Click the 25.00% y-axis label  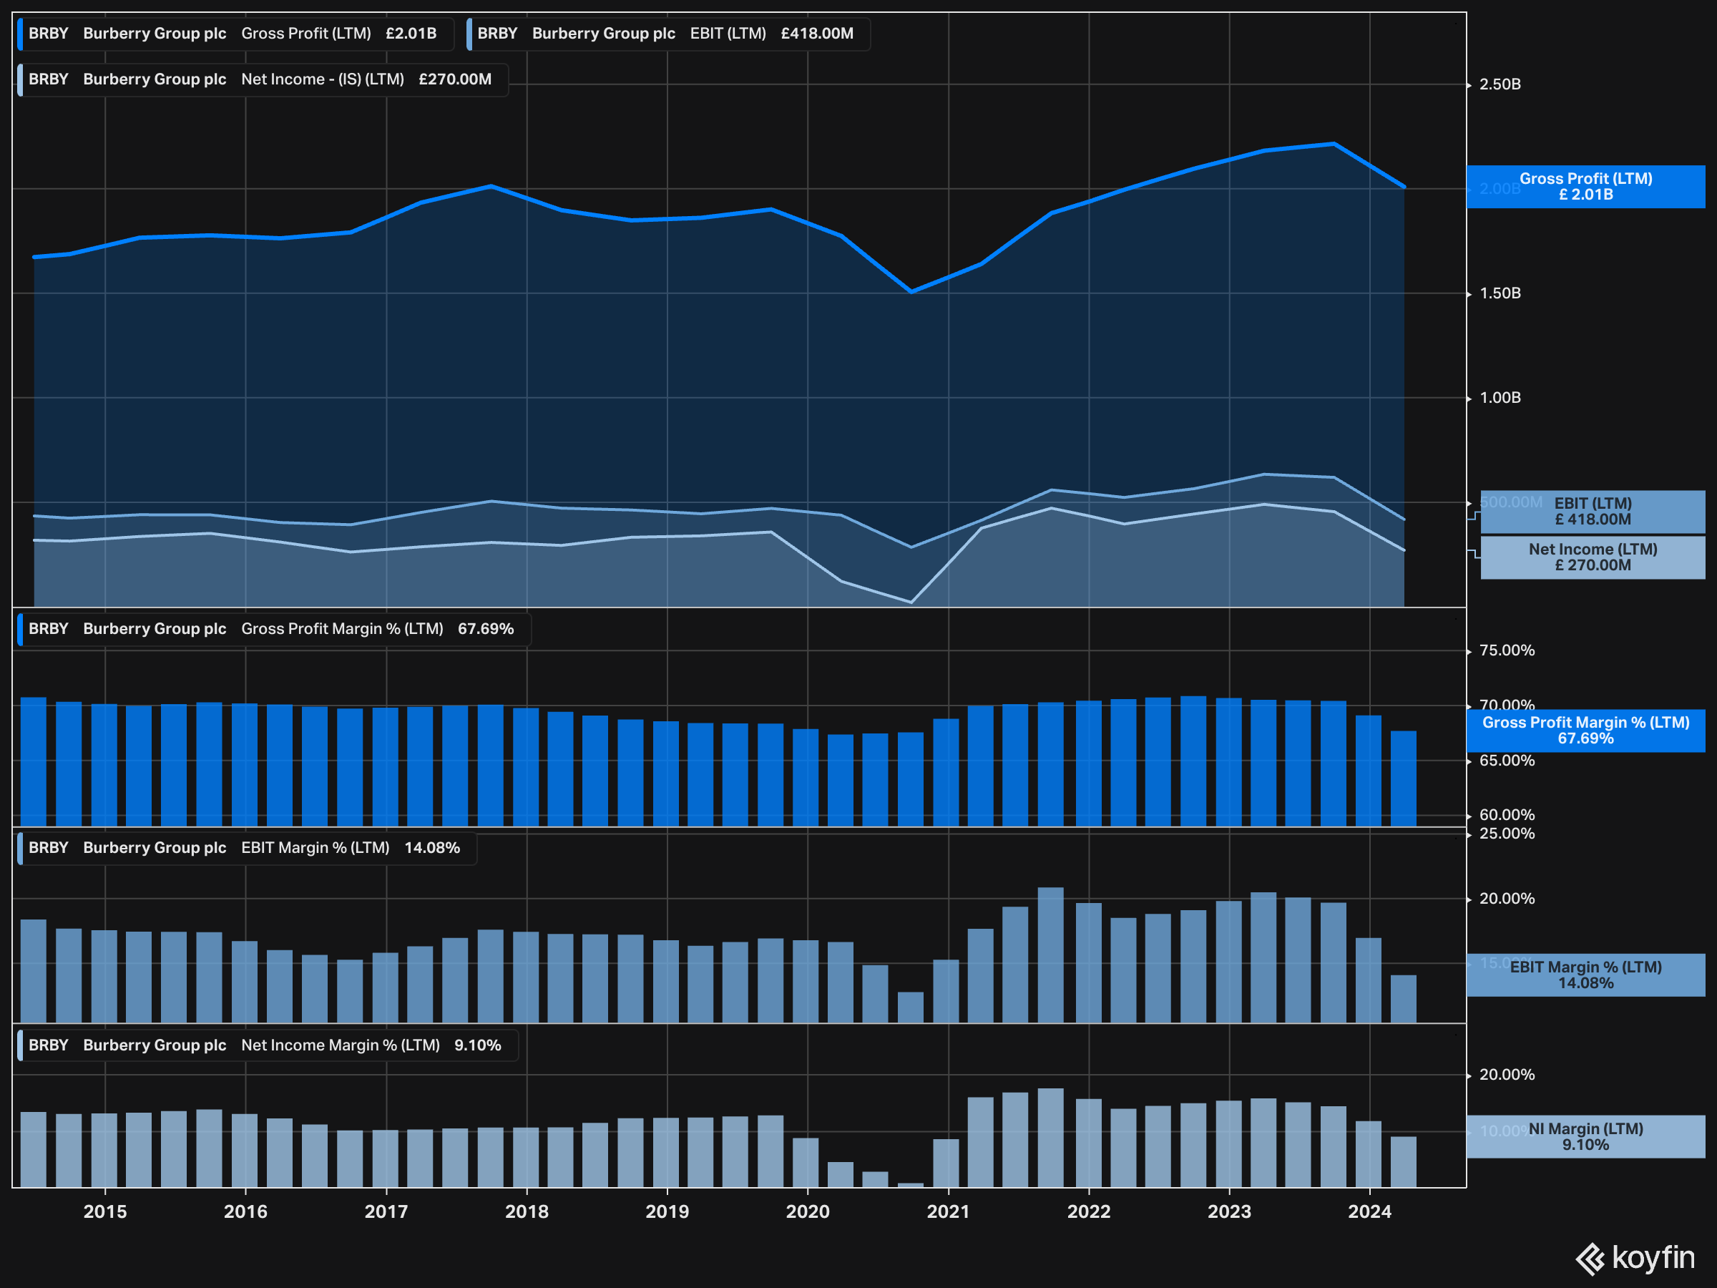pos(1507,834)
